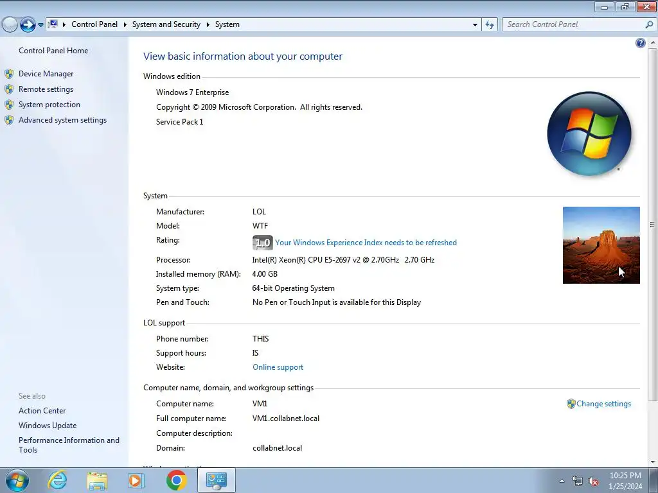This screenshot has height=493, width=658.
Task: Open Action Center
Action: click(42, 411)
